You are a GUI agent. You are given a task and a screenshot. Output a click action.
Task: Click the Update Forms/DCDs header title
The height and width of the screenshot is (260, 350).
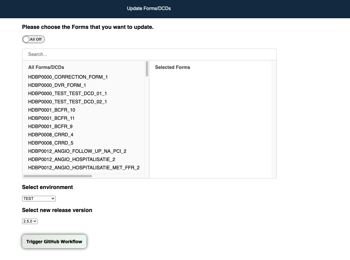click(149, 9)
